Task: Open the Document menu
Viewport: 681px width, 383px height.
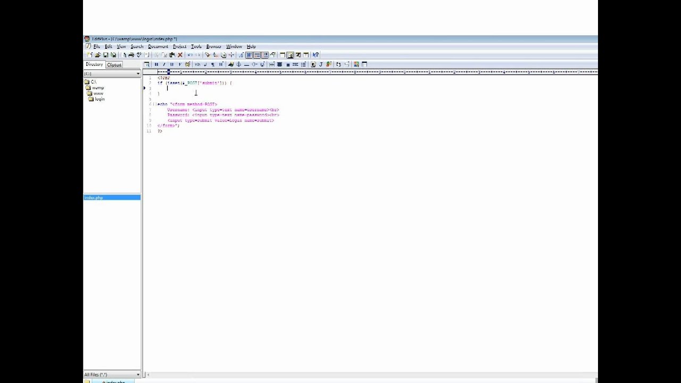Action: pyautogui.click(x=158, y=46)
